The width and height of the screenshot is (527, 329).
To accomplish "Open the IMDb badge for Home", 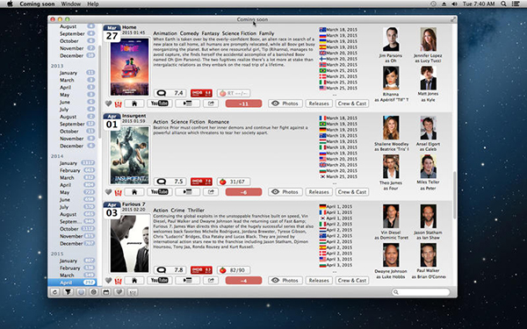I will (x=201, y=93).
